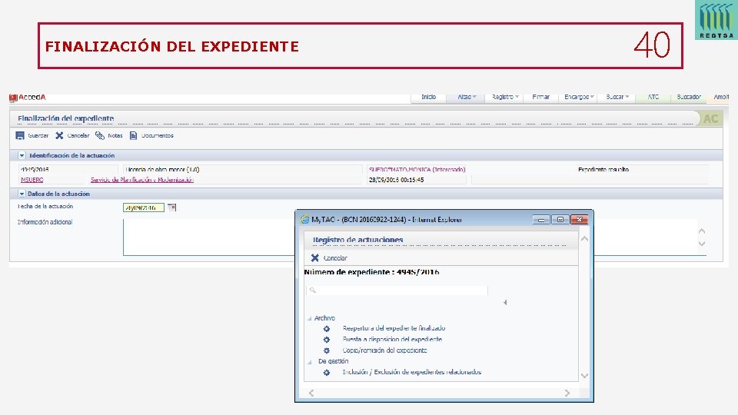Collapse Datos de la actuación section

22,194
